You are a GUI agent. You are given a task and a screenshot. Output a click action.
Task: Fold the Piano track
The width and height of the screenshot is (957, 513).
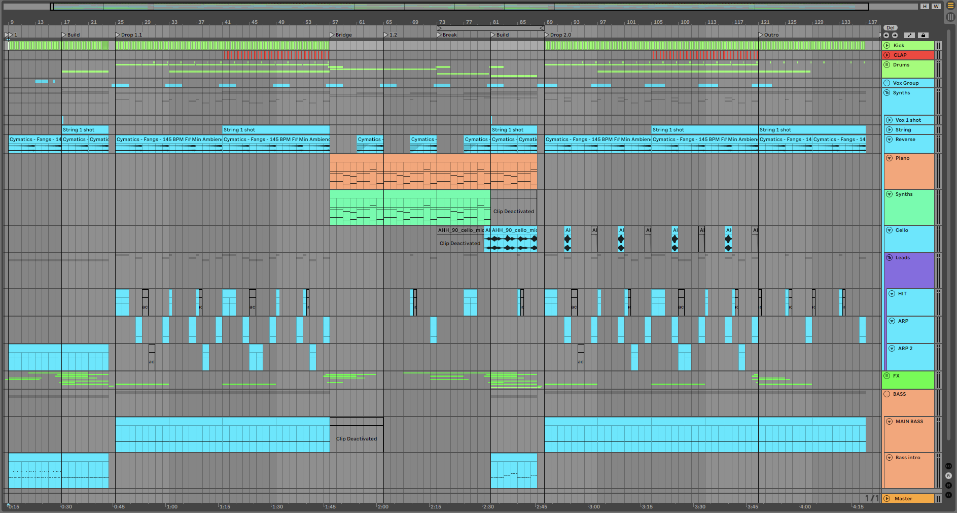pos(889,158)
